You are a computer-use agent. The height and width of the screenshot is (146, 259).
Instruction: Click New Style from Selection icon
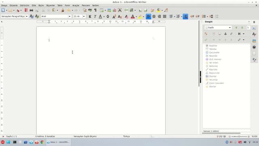click(37, 16)
